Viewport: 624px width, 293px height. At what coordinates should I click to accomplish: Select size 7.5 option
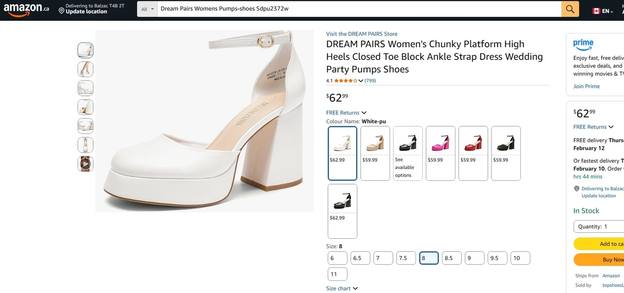coord(406,258)
